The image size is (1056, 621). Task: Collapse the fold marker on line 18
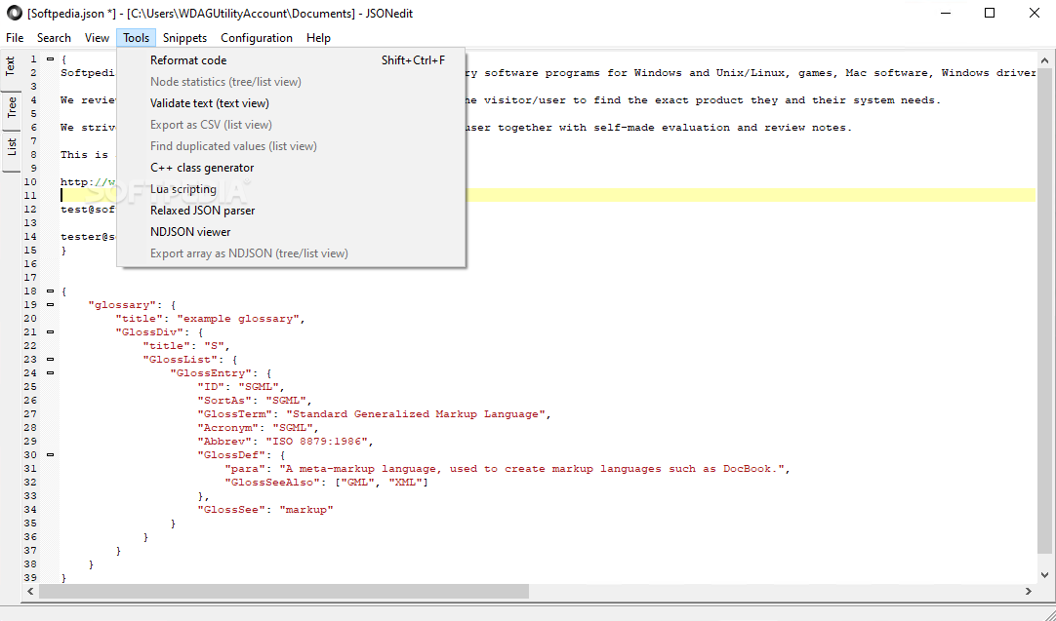coord(50,291)
